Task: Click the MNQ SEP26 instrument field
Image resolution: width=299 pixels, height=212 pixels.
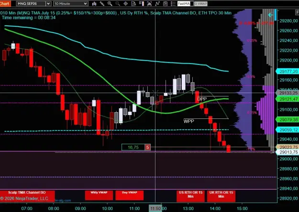Action: pyautogui.click(x=31, y=3)
